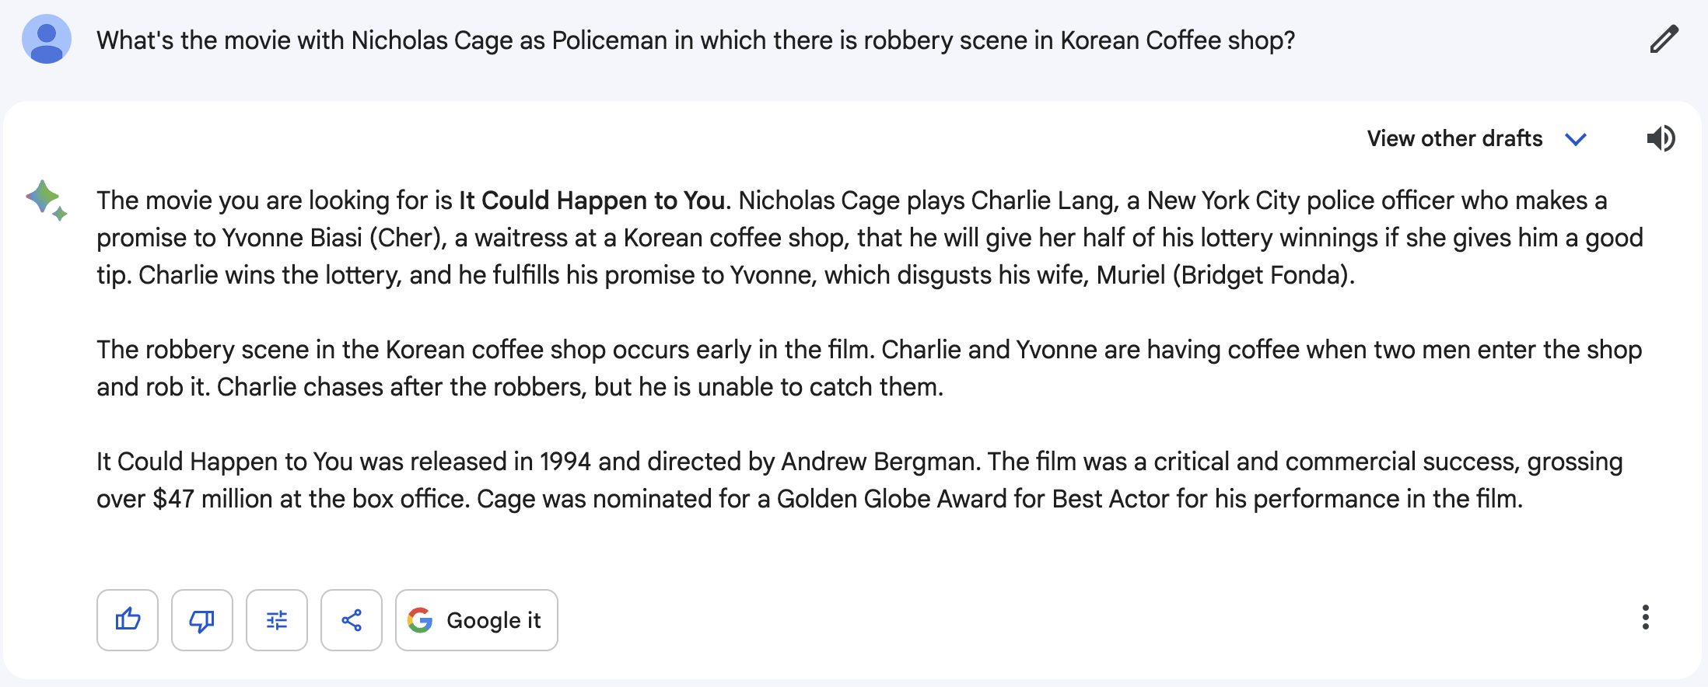This screenshot has height=687, width=1708.
Task: Click the user avatar beside the prompt
Action: [47, 40]
